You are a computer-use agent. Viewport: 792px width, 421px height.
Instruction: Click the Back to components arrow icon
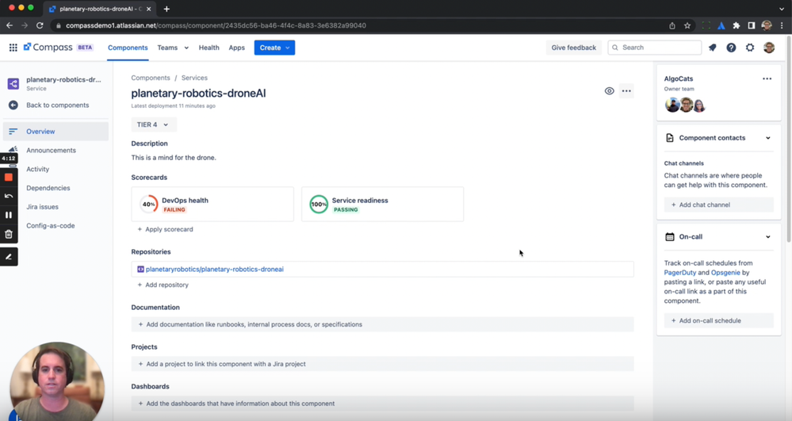pyautogui.click(x=13, y=105)
